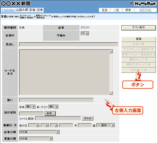Click the 記者入稿 breadcrumb step

click(x=13, y=17)
